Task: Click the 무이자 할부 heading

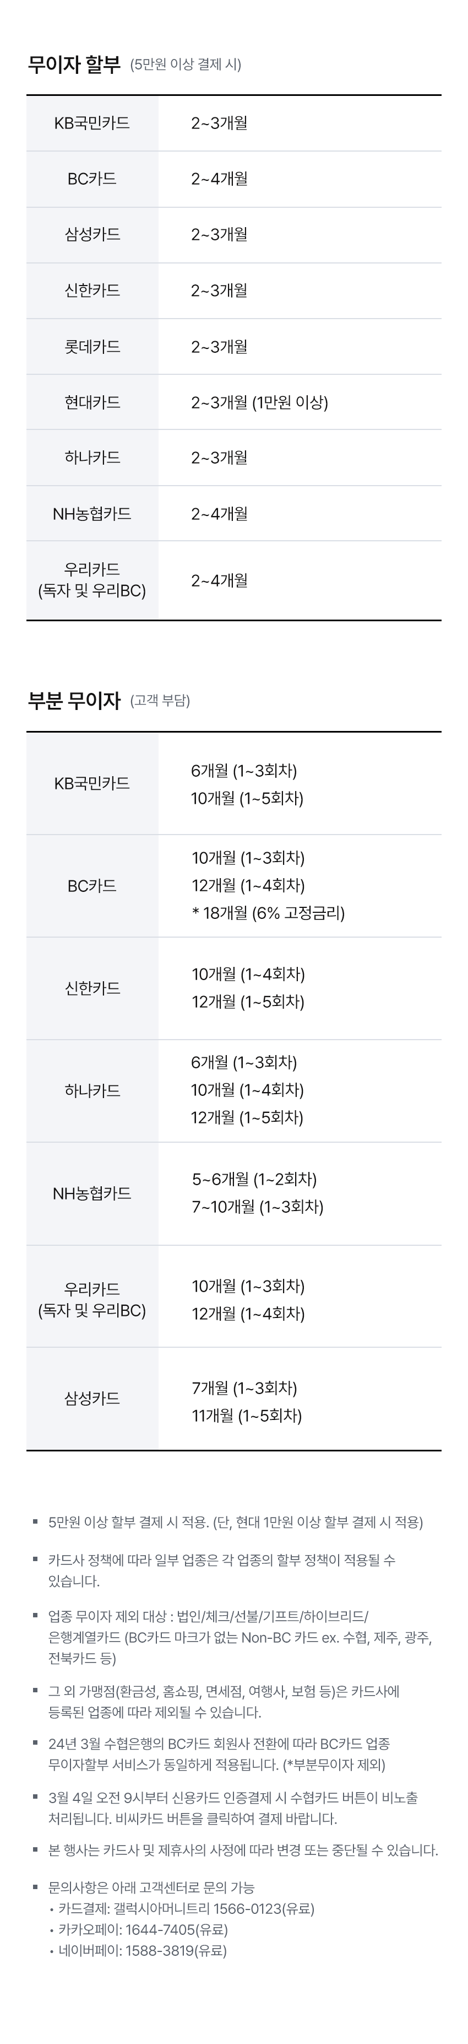Action: pos(74,65)
